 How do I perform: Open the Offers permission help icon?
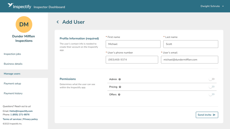pyautogui.click(x=119, y=94)
